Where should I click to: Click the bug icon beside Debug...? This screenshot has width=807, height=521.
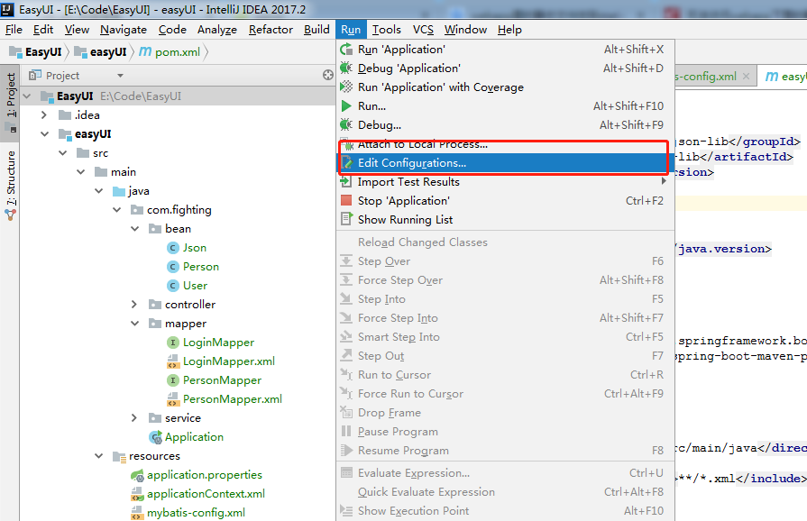click(346, 125)
